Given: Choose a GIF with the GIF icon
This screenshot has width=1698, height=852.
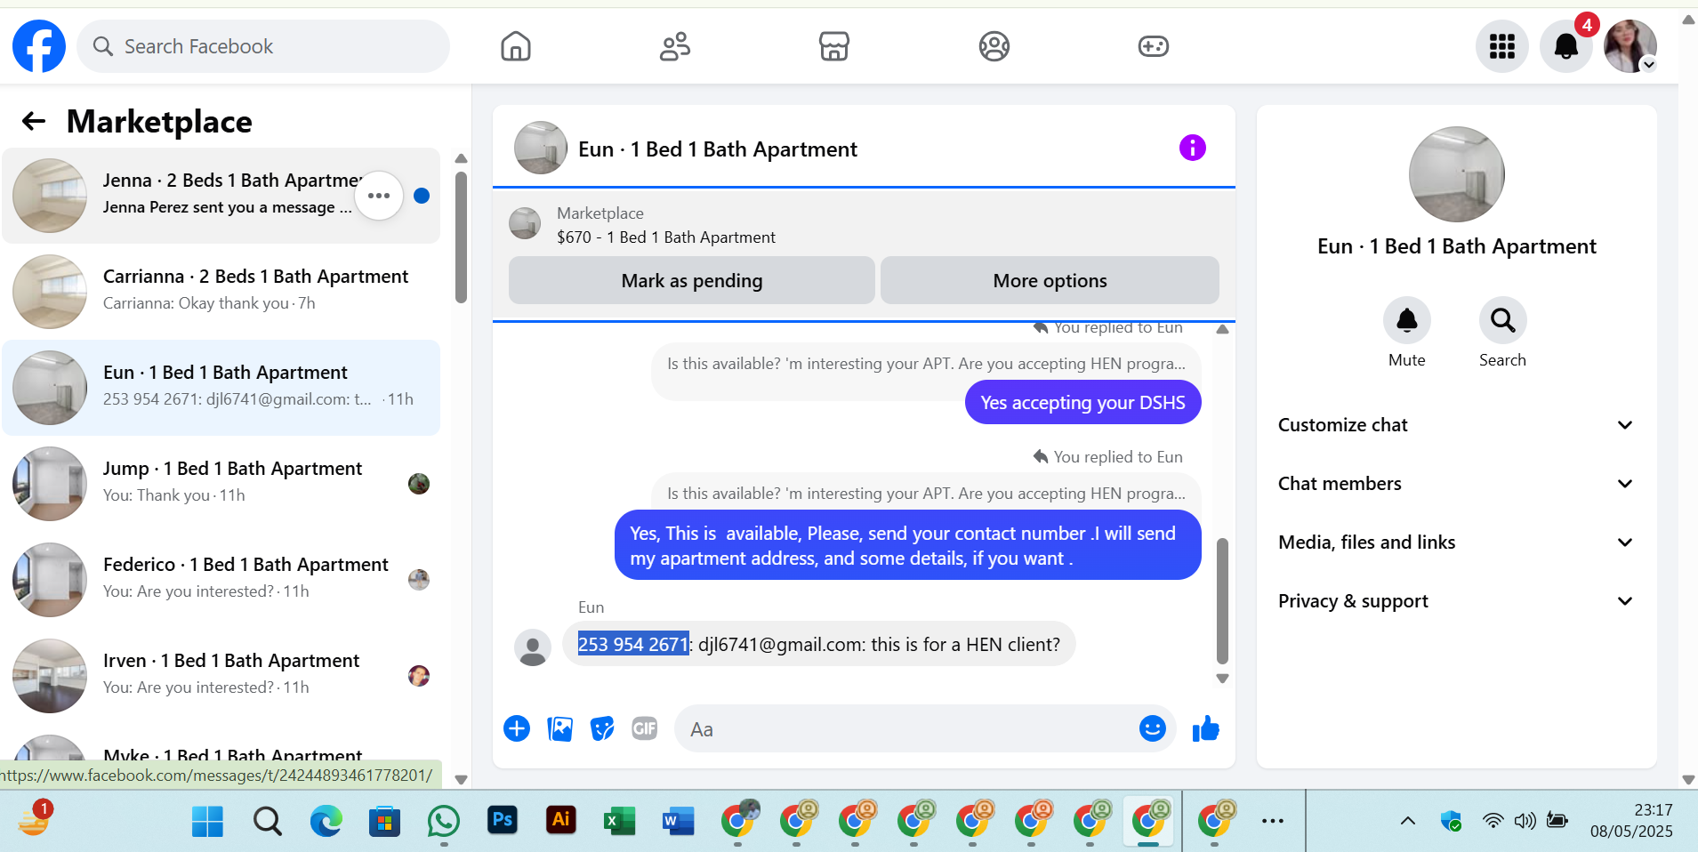Looking at the screenshot, I should pos(645,729).
